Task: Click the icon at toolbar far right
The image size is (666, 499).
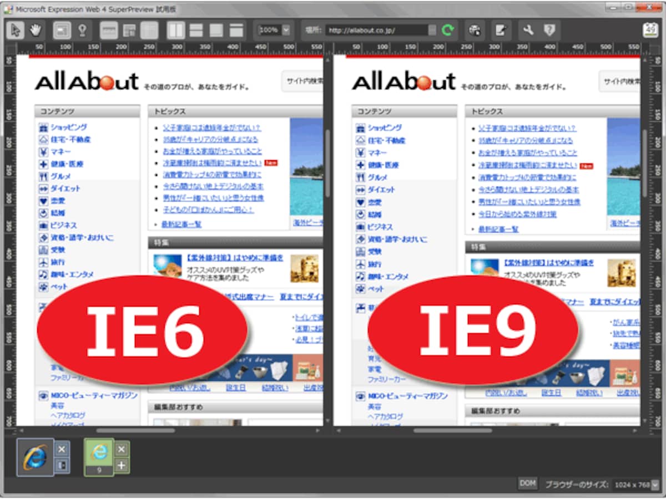Action: click(650, 30)
